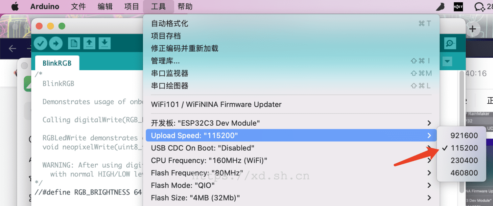Select 修正编码并重新加载
This screenshot has width=493, height=206.
291,49
